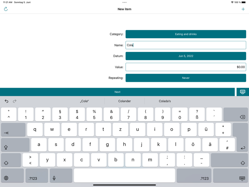Tap the 11:21 AM clock in status bar
The width and height of the screenshot is (249, 187).
pos(7,2)
